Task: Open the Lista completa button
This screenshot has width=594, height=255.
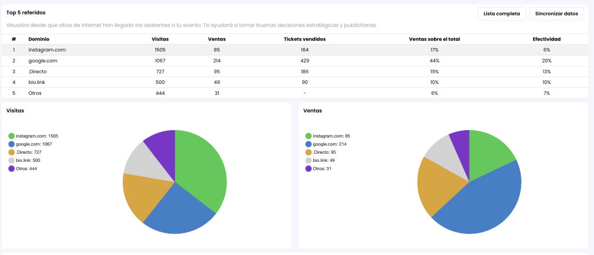Action: 501,13
